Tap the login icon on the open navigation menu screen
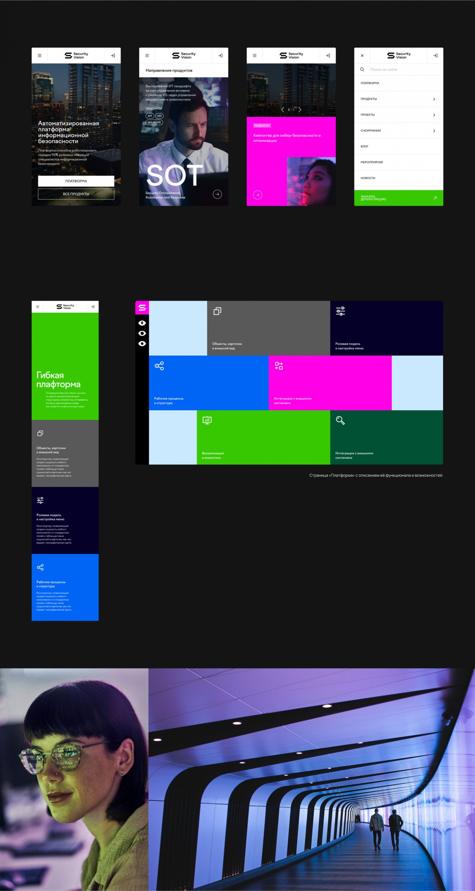Screen dimensions: 475x891 point(435,56)
